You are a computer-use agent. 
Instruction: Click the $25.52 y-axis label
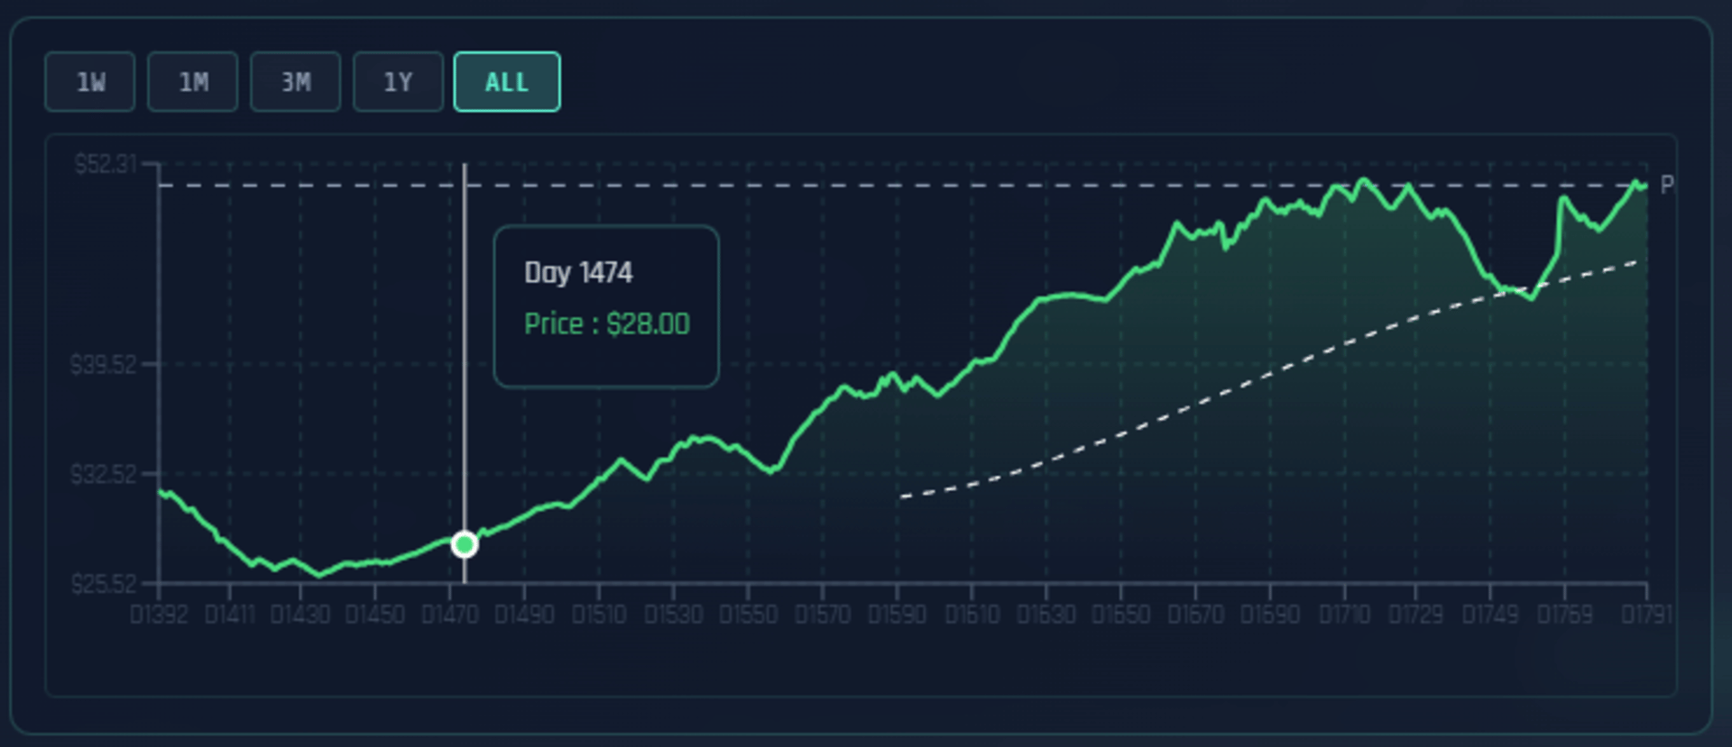(x=104, y=584)
